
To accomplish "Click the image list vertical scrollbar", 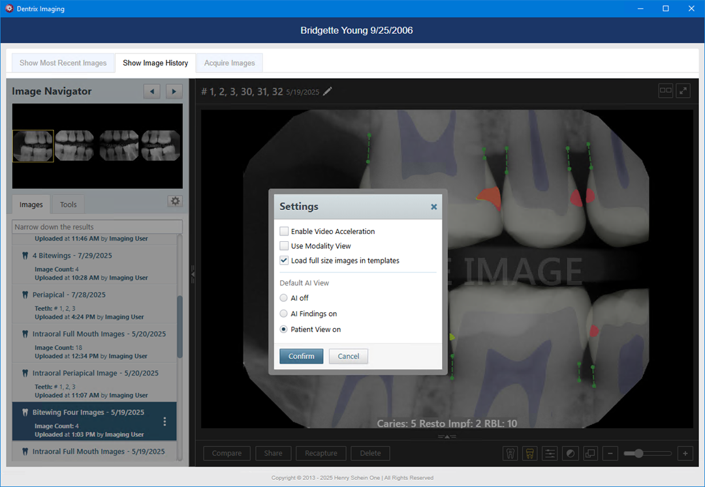I will click(x=180, y=327).
